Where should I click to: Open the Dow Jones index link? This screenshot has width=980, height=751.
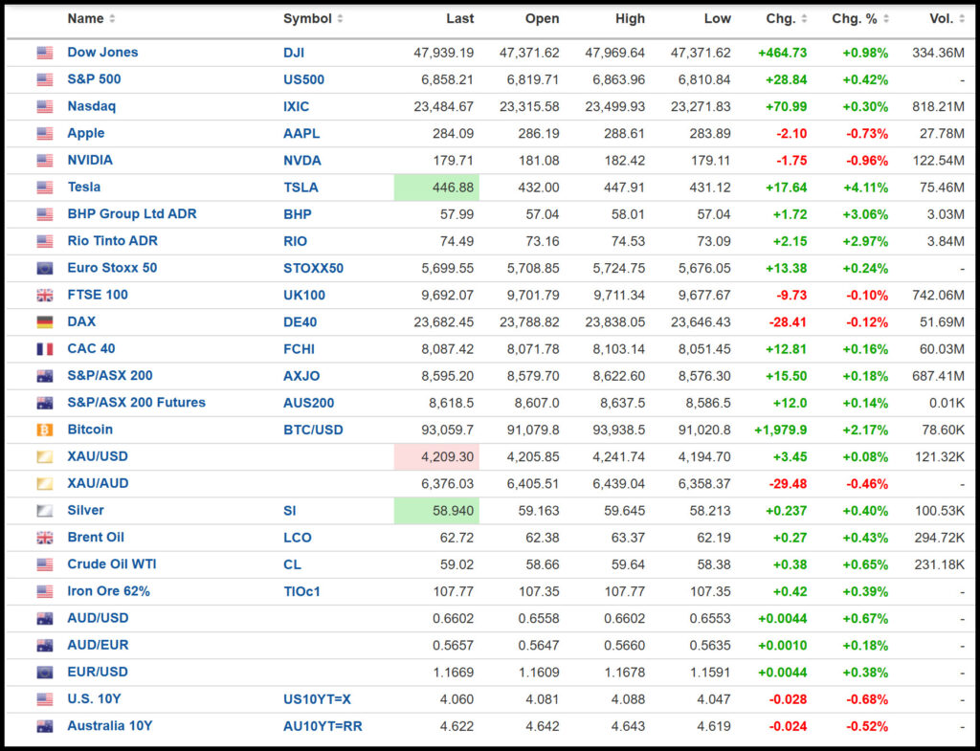point(102,53)
